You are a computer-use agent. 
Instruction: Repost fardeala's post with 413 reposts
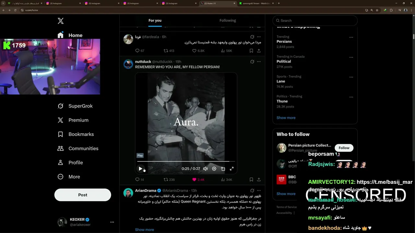(169, 51)
